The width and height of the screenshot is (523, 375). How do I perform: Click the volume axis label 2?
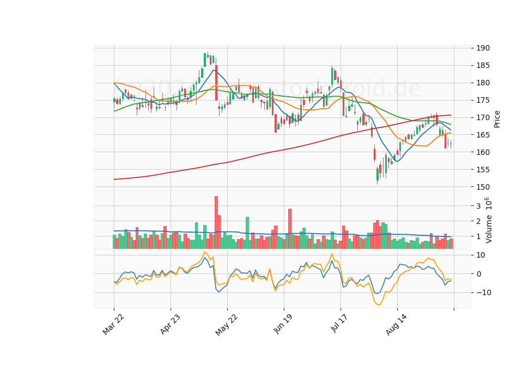tap(478, 221)
